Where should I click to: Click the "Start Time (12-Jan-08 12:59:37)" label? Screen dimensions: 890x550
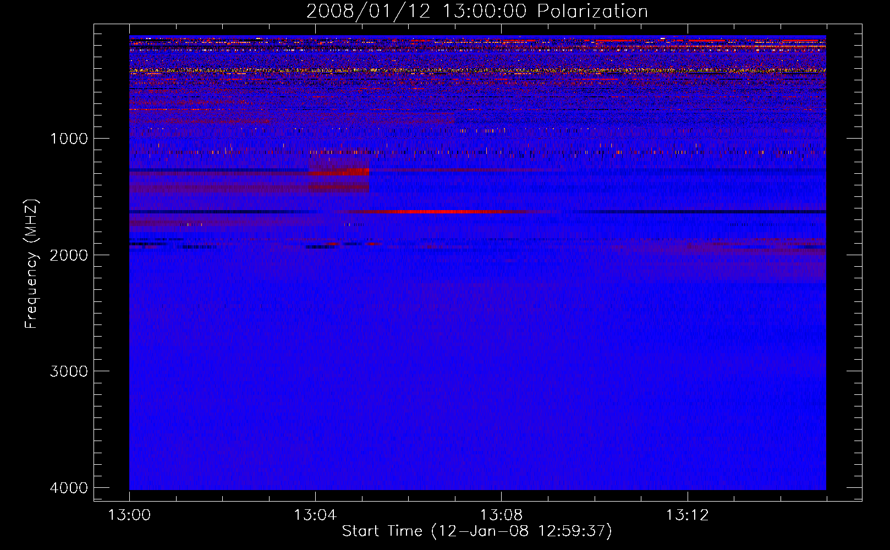477,531
